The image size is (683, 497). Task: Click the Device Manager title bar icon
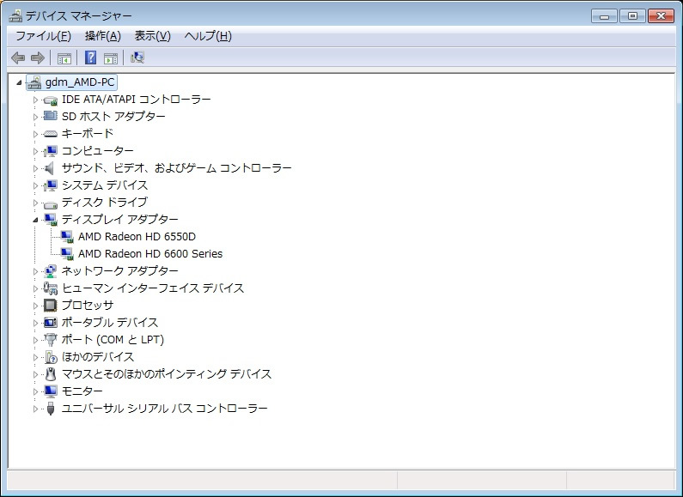click(15, 16)
